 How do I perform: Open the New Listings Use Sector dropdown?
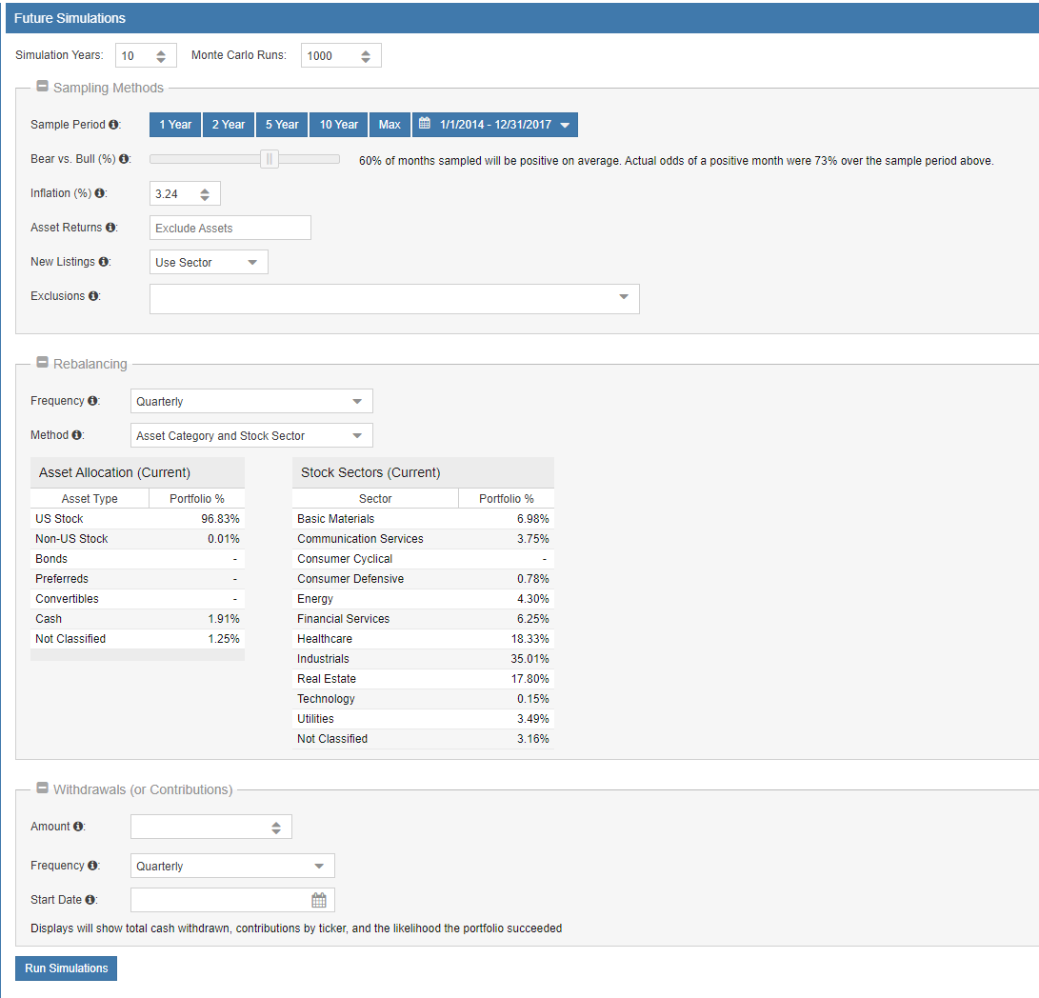tap(209, 262)
